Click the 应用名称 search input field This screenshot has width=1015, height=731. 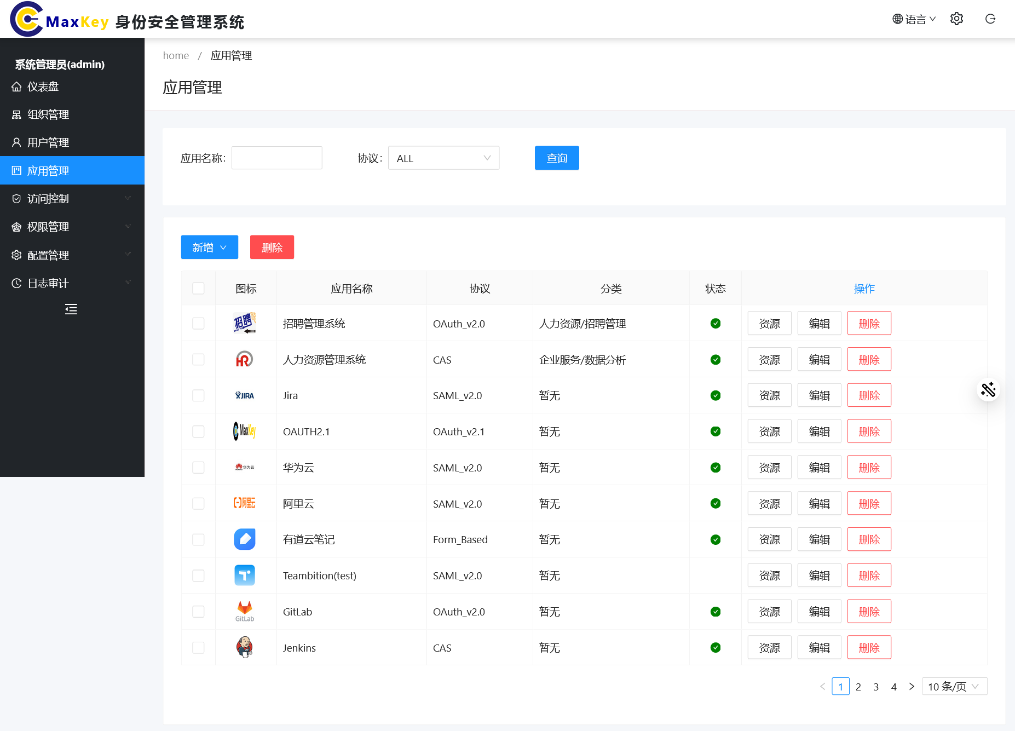(276, 158)
